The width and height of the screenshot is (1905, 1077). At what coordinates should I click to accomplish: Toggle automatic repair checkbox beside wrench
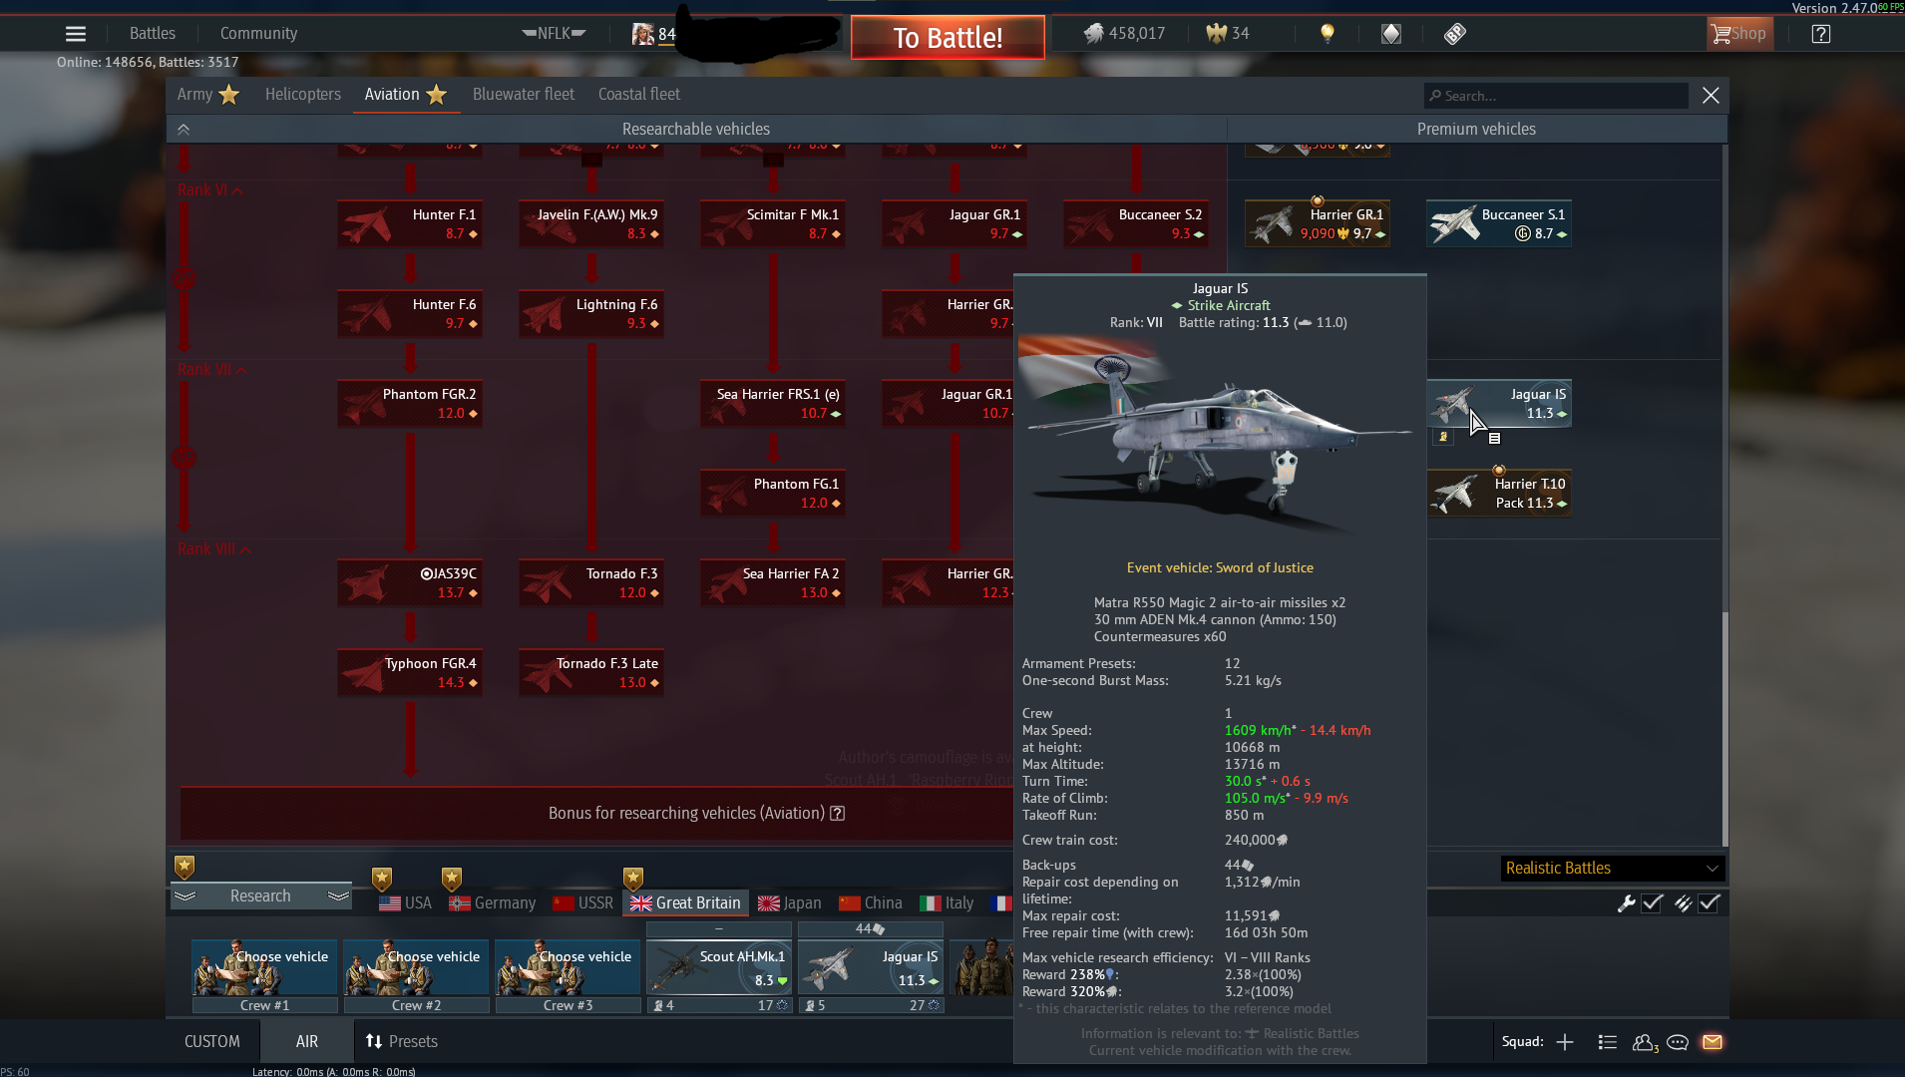tap(1653, 902)
